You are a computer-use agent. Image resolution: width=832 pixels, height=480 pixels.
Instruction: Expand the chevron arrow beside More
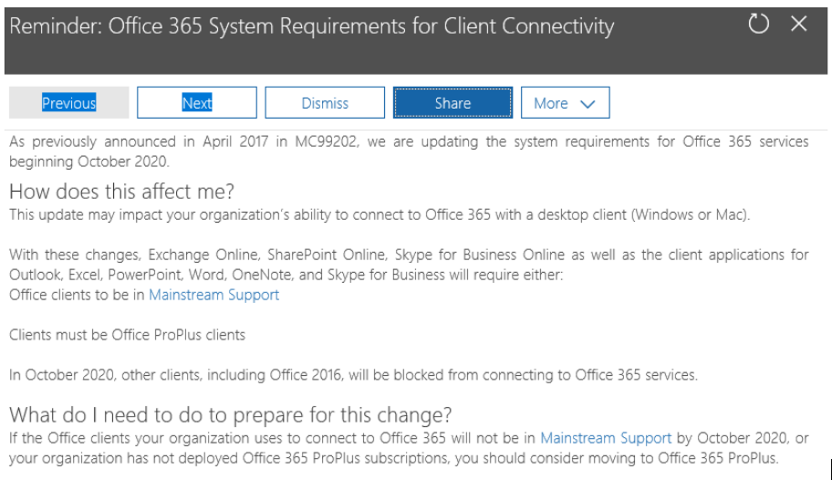[588, 104]
